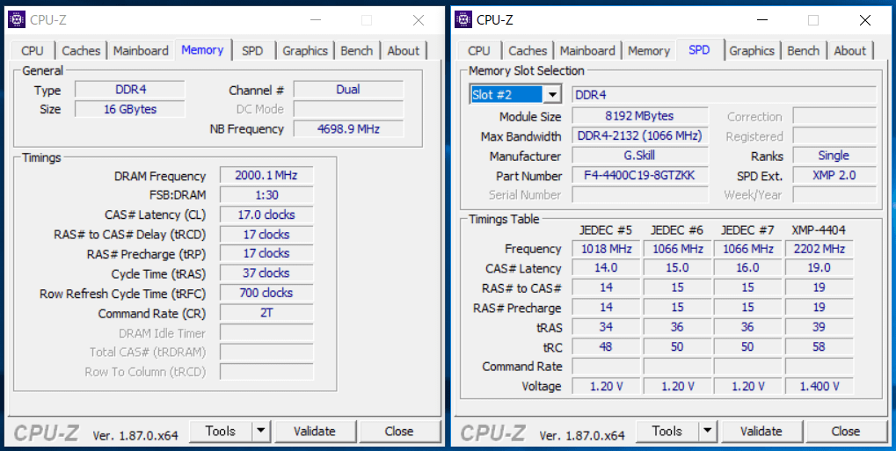Click CPU-Z app icon in left window title bar

[x=17, y=20]
